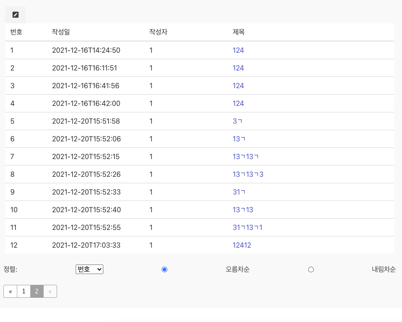Click the » next page button
This screenshot has height=322, width=402.
50,291
